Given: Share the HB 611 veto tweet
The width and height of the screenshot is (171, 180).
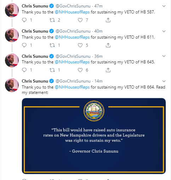Looking at the screenshot, I should point(108,45).
